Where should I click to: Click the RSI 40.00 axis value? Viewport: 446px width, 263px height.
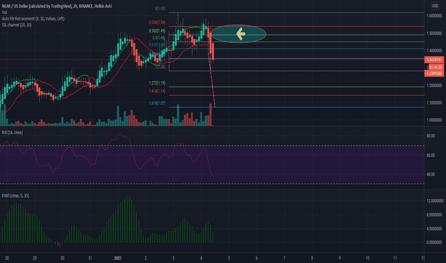tap(431, 174)
